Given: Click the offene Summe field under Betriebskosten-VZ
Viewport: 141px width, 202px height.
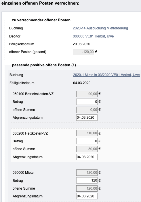Looking at the screenshot, I should 87,110.
